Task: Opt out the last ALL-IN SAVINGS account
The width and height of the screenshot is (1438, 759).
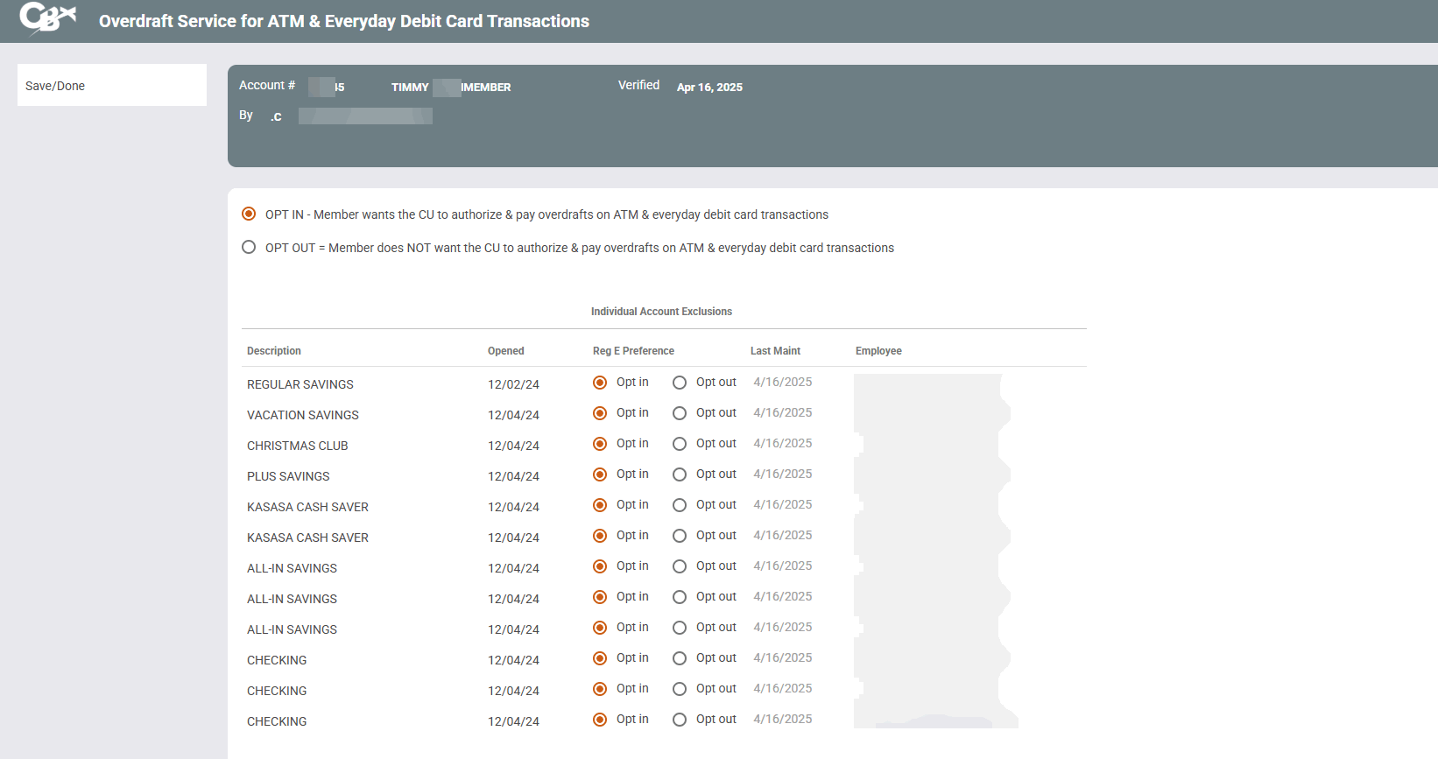Action: 680,628
